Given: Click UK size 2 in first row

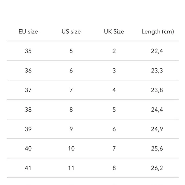Looking at the screenshot, I should click(114, 51).
